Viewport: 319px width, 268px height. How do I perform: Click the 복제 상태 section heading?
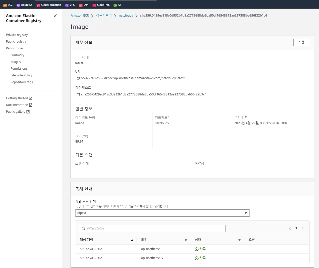coord(84,189)
